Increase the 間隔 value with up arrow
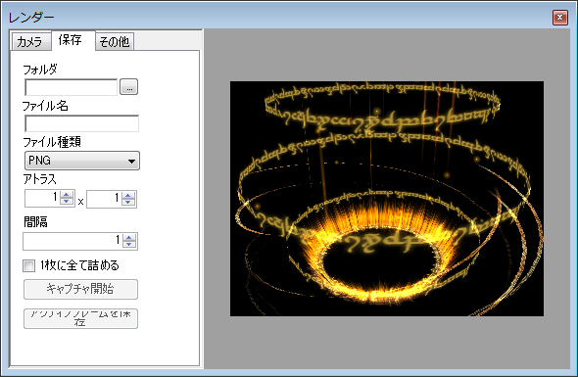The width and height of the screenshot is (578, 377). tap(129, 238)
